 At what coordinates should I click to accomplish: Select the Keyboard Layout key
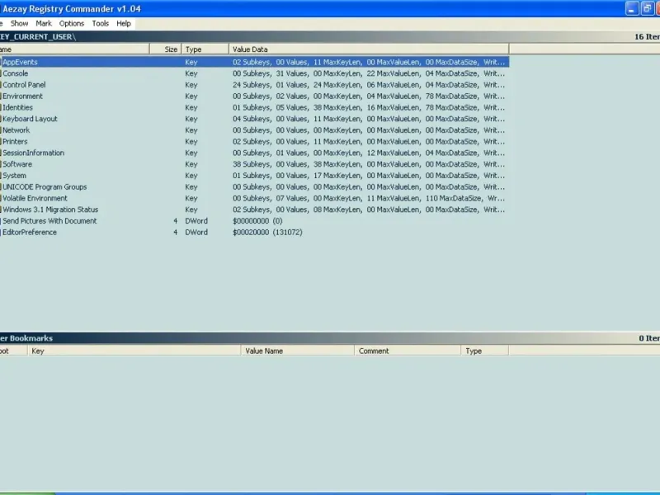click(30, 119)
